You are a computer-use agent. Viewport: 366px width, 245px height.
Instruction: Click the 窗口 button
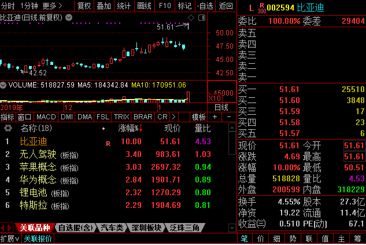click(x=24, y=116)
